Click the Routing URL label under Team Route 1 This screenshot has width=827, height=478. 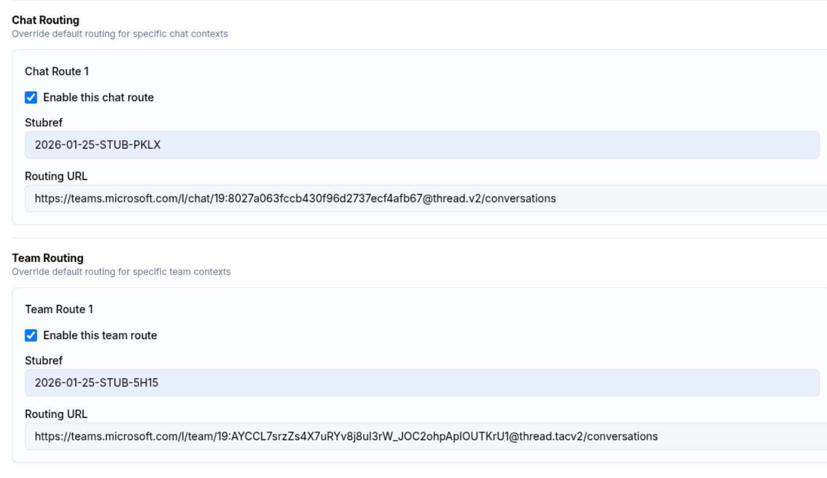coord(56,414)
